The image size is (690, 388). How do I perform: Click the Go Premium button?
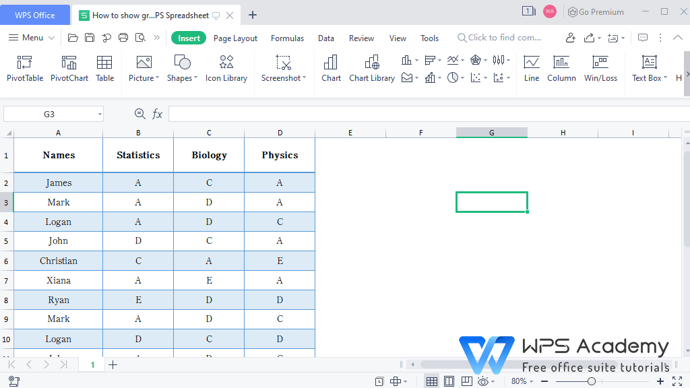pos(596,11)
